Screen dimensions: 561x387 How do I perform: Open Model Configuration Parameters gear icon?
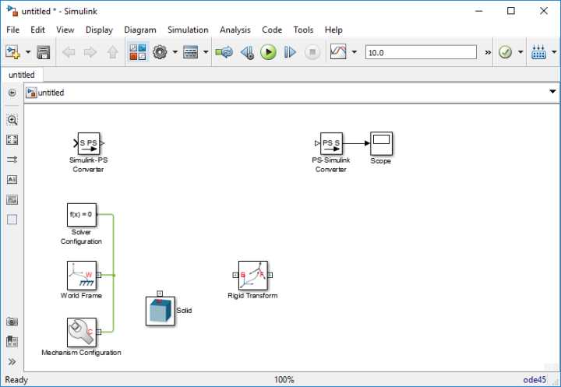pyautogui.click(x=160, y=52)
